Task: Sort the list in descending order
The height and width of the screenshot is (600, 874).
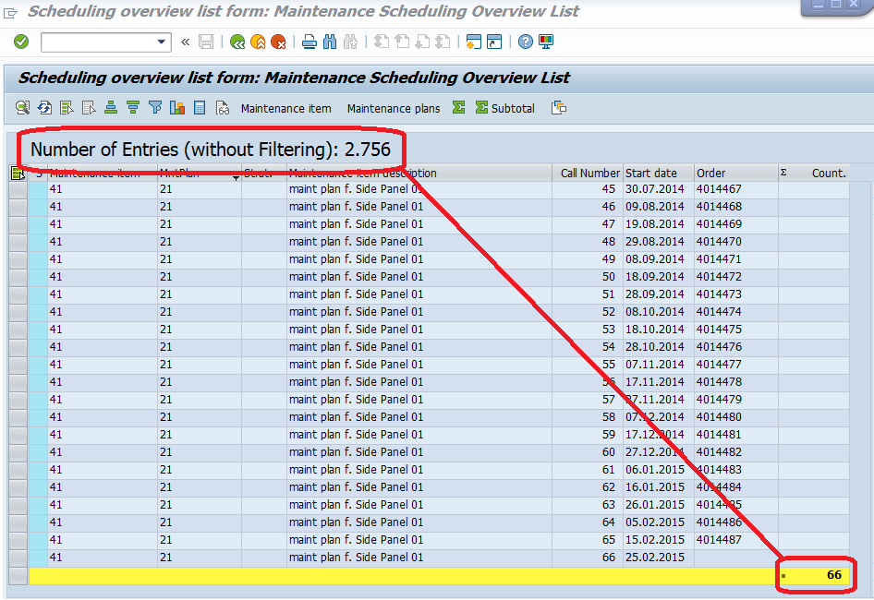Action: click(133, 108)
